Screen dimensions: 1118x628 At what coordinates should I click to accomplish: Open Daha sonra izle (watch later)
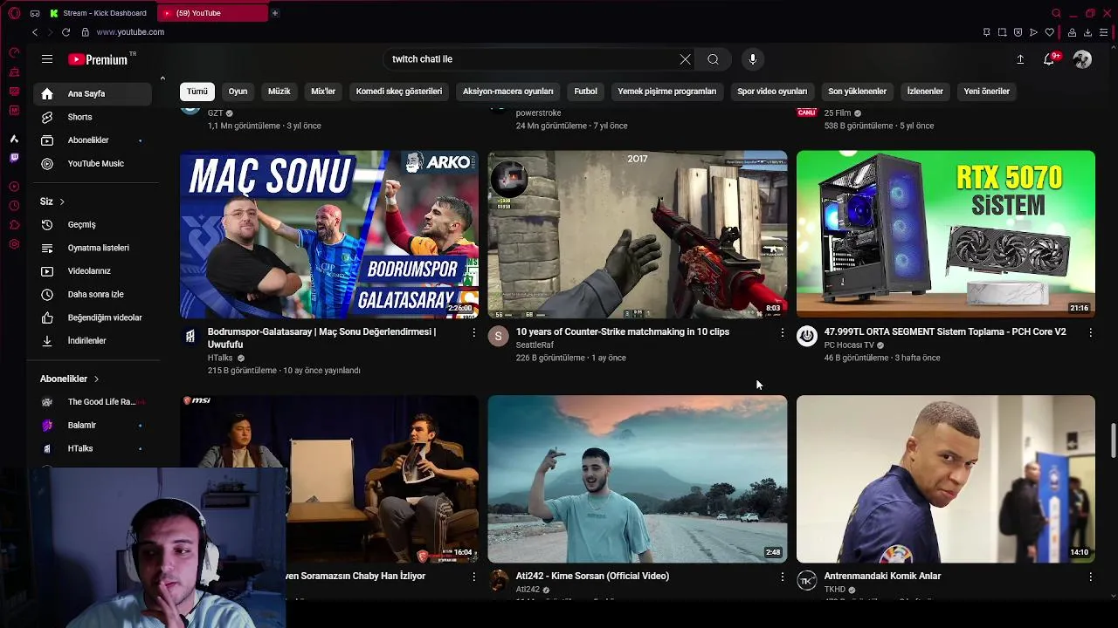point(92,294)
